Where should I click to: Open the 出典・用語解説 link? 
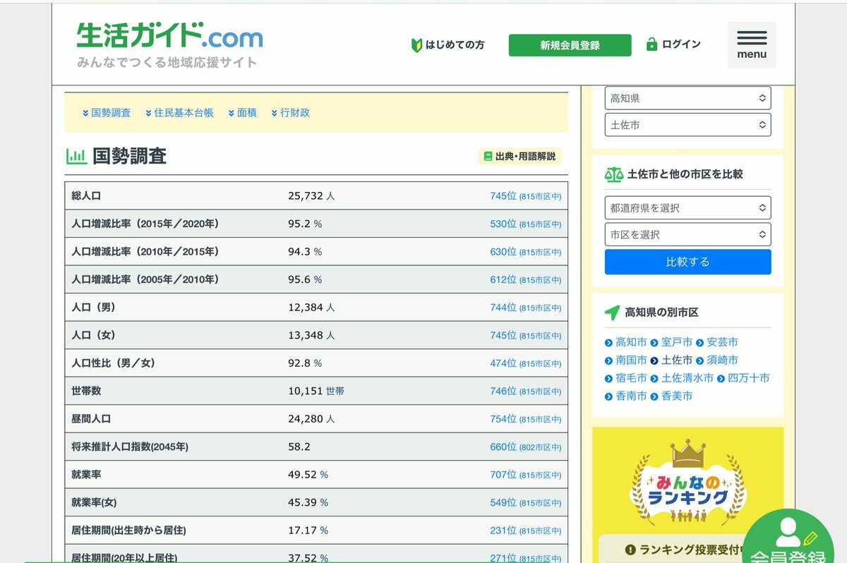tap(520, 157)
